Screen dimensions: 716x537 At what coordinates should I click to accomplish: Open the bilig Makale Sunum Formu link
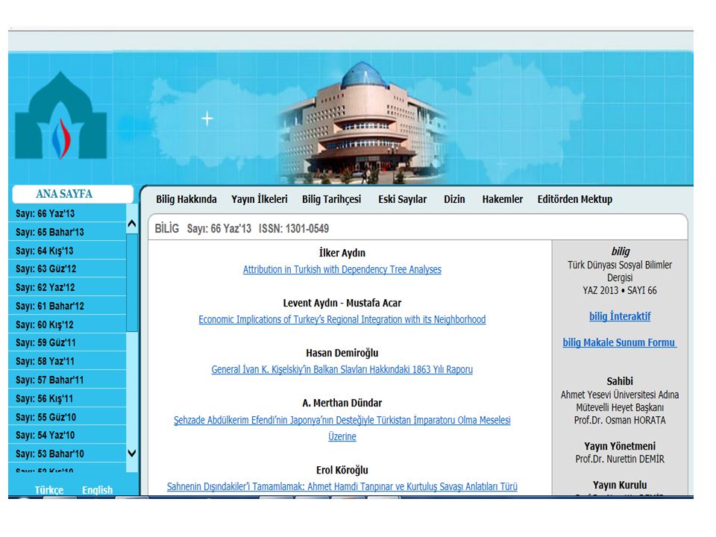coord(620,342)
